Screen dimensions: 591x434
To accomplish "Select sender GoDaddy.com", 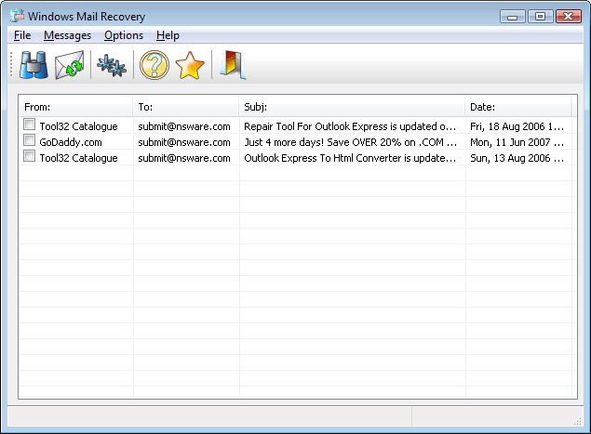I will 71,142.
